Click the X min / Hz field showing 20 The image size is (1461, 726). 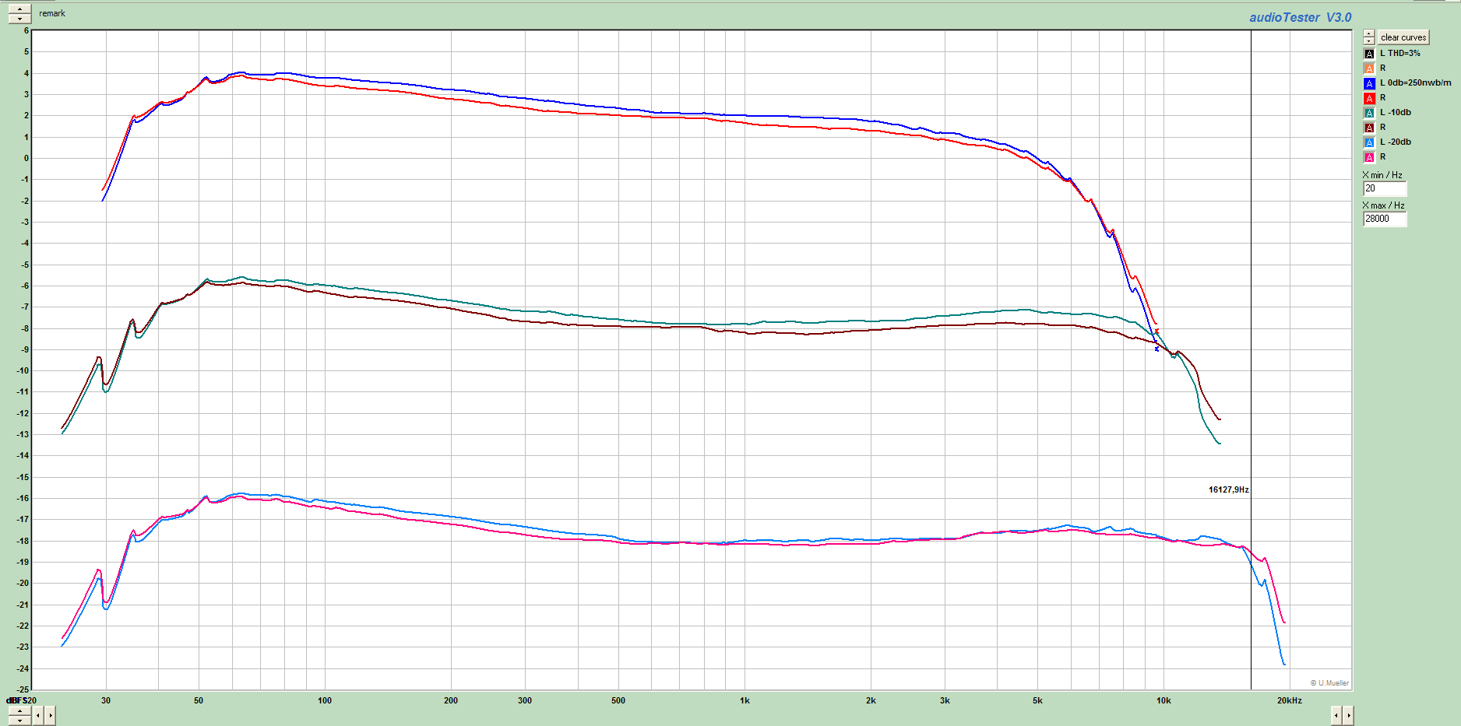(x=1385, y=188)
